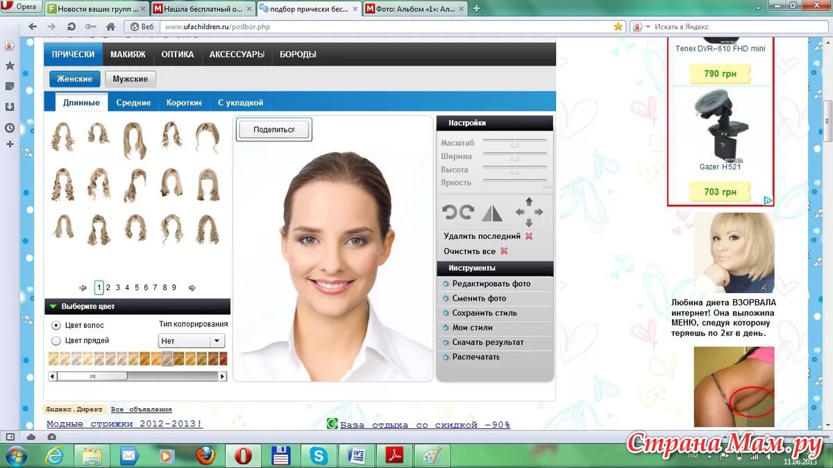Screen dimensions: 833x468
Task: Select the 'Женские' gender toggle
Action: (75, 79)
